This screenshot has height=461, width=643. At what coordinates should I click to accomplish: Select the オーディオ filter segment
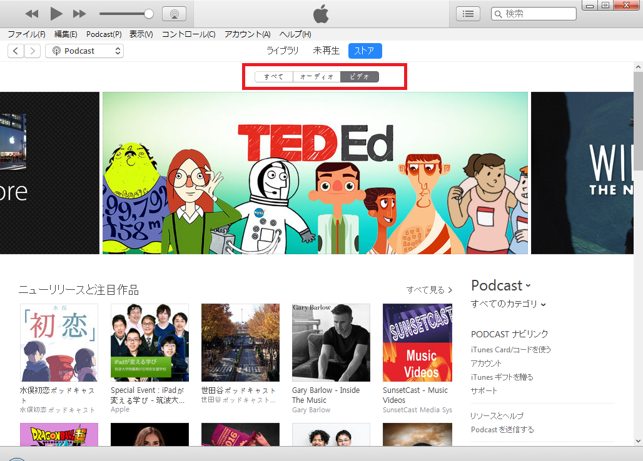tap(316, 77)
